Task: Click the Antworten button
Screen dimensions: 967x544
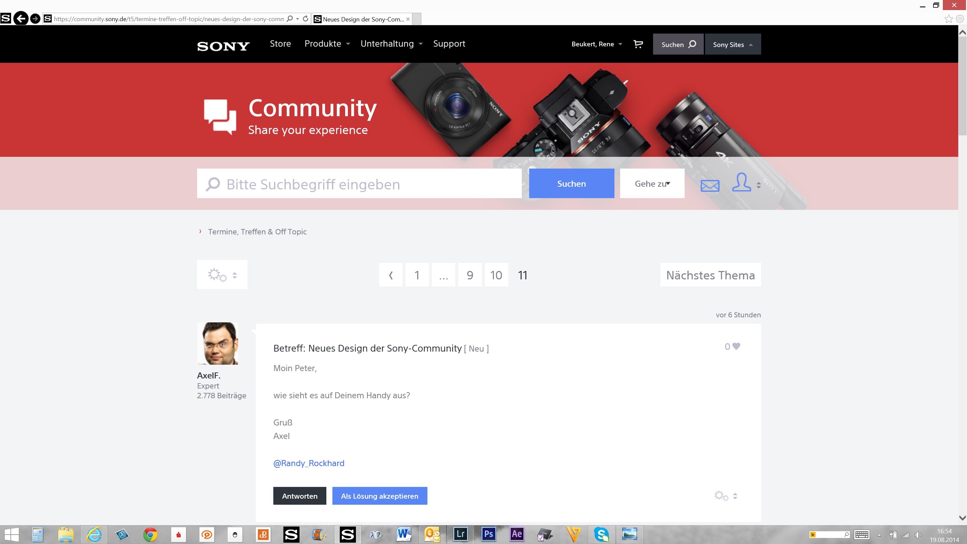Action: 300,496
